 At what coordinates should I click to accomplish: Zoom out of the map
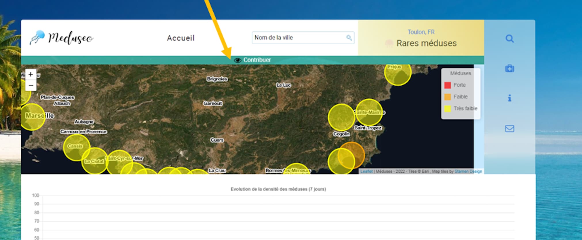click(x=31, y=85)
